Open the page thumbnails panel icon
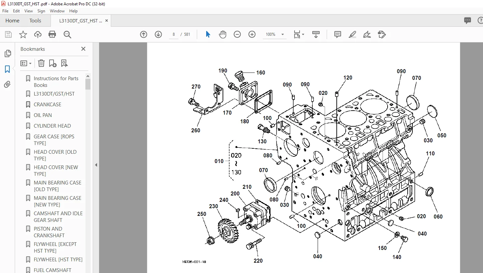Viewport: 483px width, 273px height. (7, 53)
